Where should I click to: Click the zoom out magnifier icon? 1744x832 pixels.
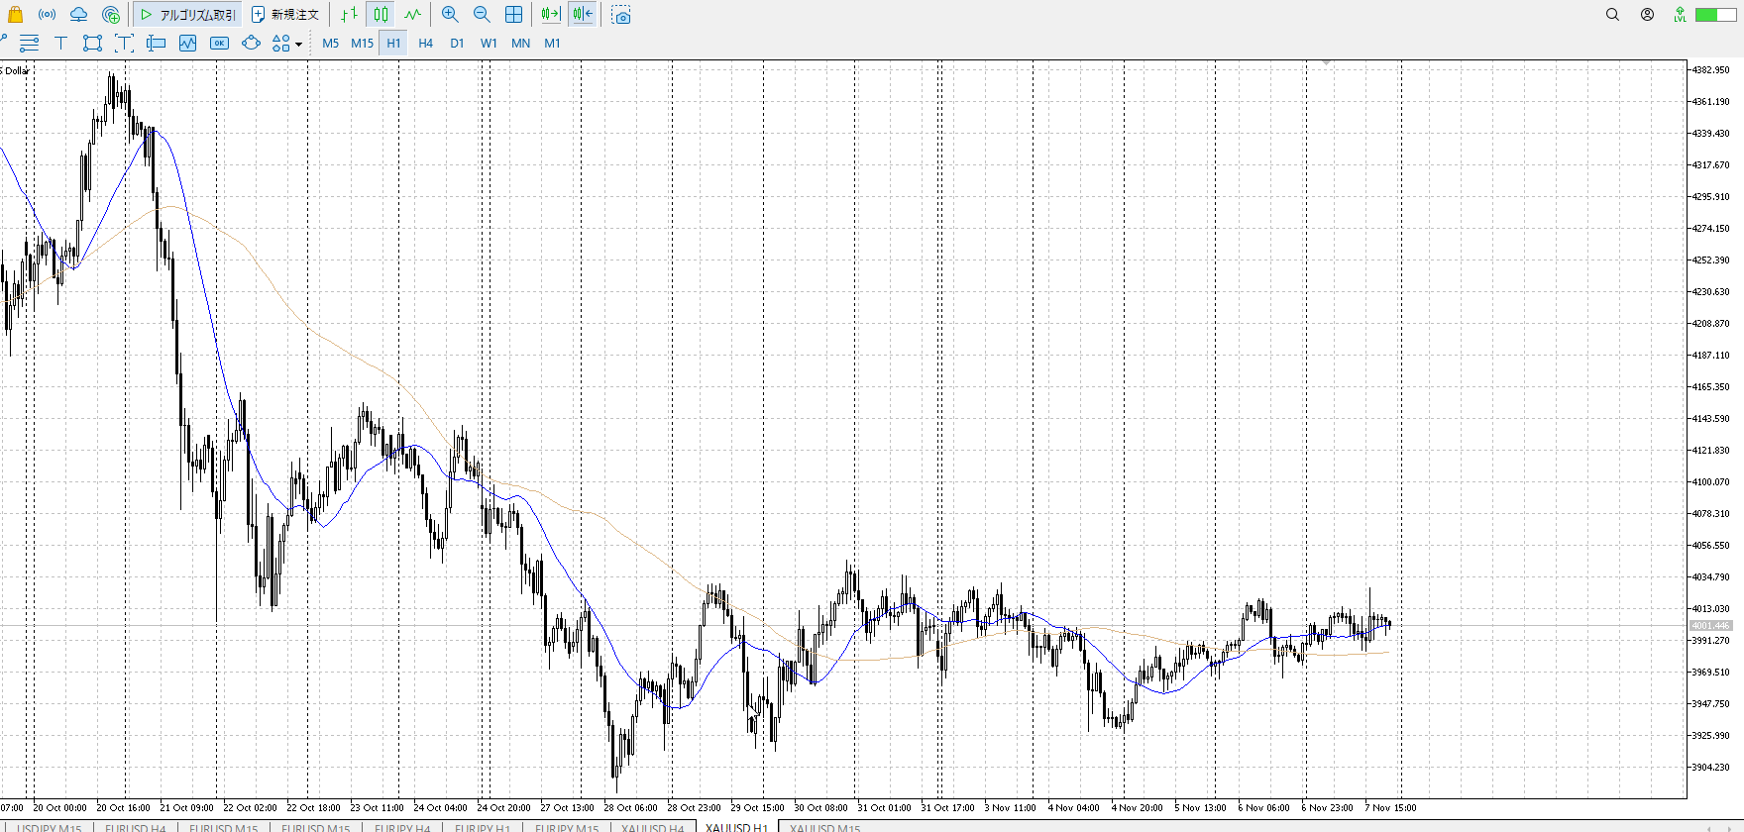click(x=482, y=15)
